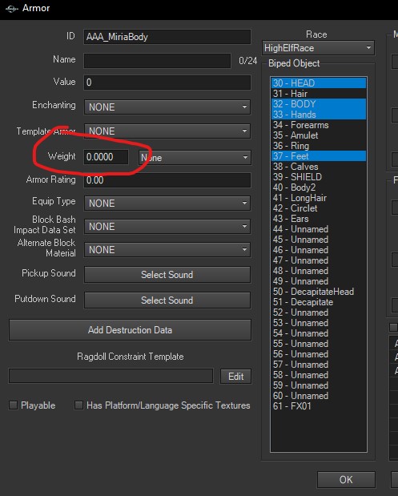Image resolution: width=398 pixels, height=496 pixels.
Task: Click the Creation Kit icon in title bar
Action: (11, 9)
